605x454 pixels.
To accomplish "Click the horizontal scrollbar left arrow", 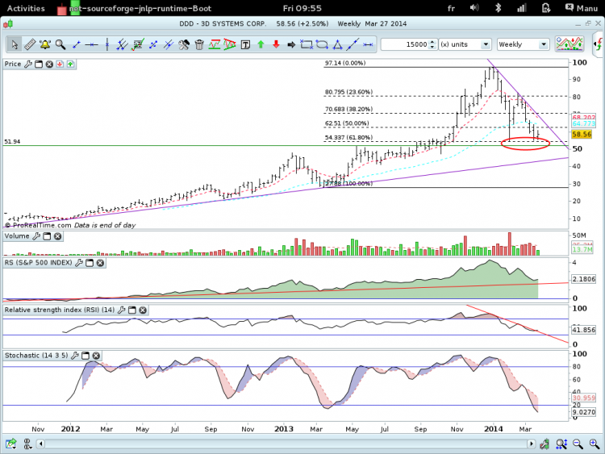I will [x=41, y=444].
